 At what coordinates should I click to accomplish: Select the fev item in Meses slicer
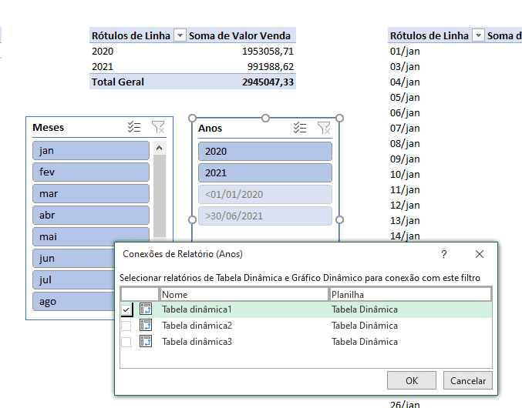point(90,172)
